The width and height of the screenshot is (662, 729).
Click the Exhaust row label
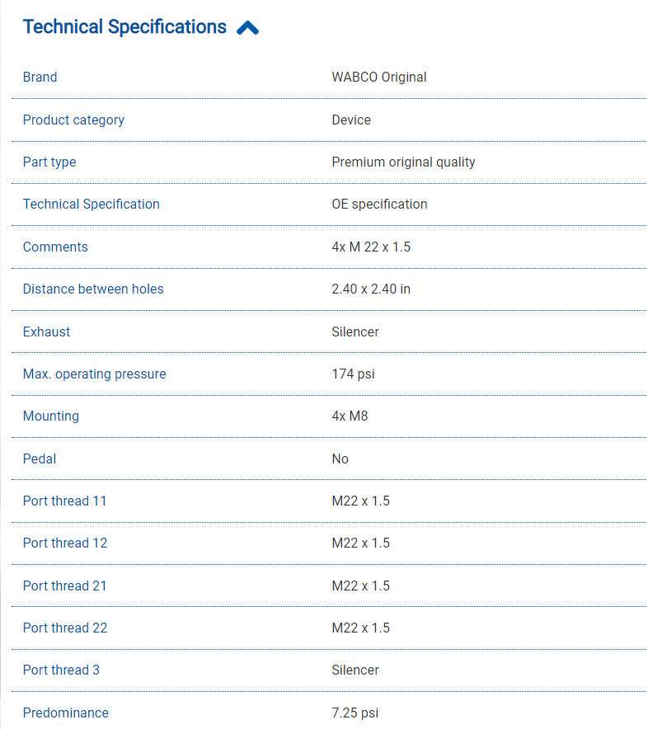pyautogui.click(x=47, y=332)
